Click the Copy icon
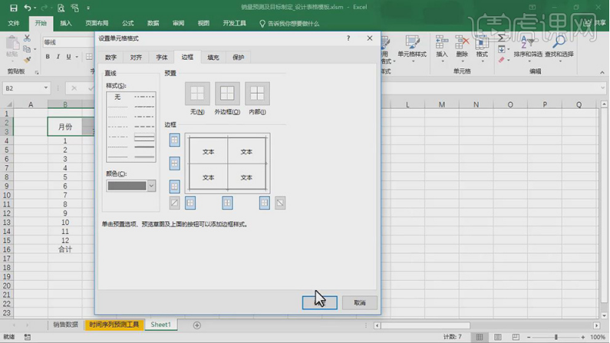The width and height of the screenshot is (610, 343). [x=26, y=49]
